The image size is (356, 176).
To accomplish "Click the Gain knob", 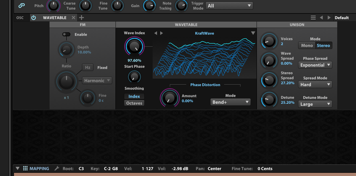I will 149,6.
